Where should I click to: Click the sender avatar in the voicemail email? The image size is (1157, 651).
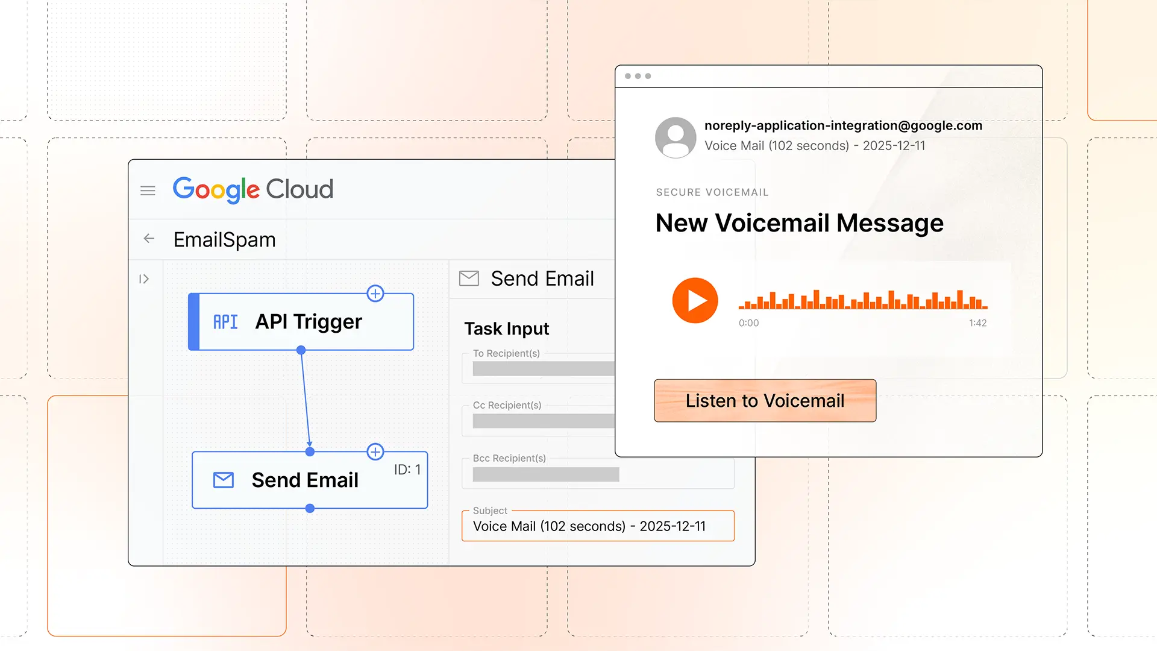[676, 137]
